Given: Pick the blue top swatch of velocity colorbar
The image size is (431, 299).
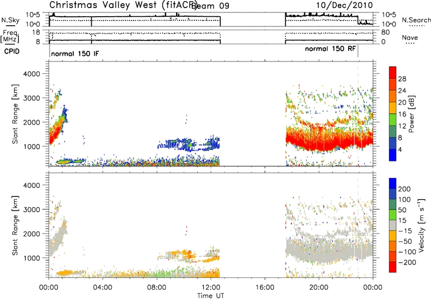Looking at the screenshot, I should click(393, 184).
